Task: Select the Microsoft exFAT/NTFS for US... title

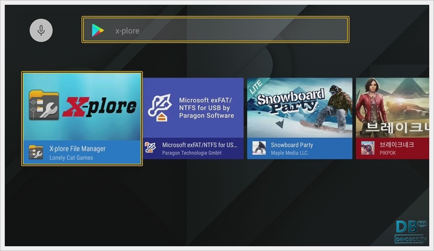Action: pos(200,145)
